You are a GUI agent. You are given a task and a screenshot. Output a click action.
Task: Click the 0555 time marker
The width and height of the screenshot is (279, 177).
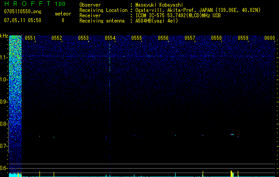coord(137,38)
